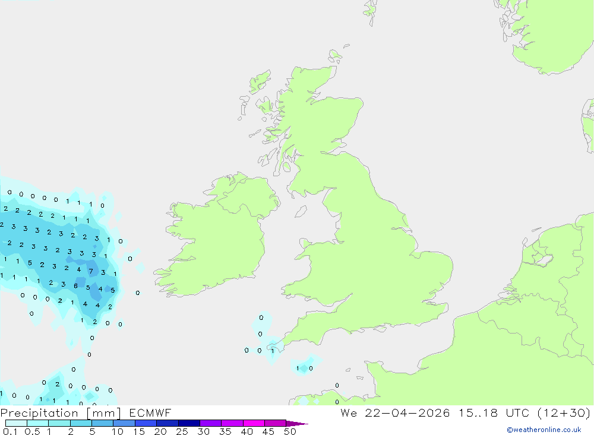This screenshot has width=594, height=435.
Task: Click the 'ECMWF' model label
Action: click(150, 412)
